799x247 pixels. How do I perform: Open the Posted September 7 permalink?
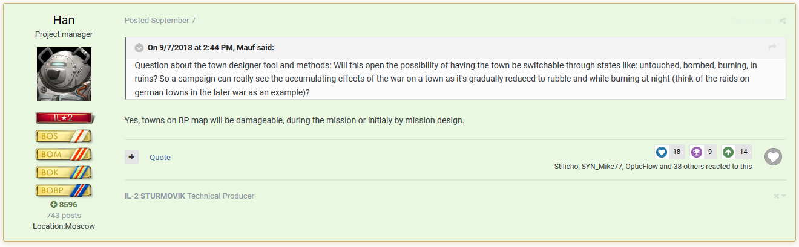160,21
